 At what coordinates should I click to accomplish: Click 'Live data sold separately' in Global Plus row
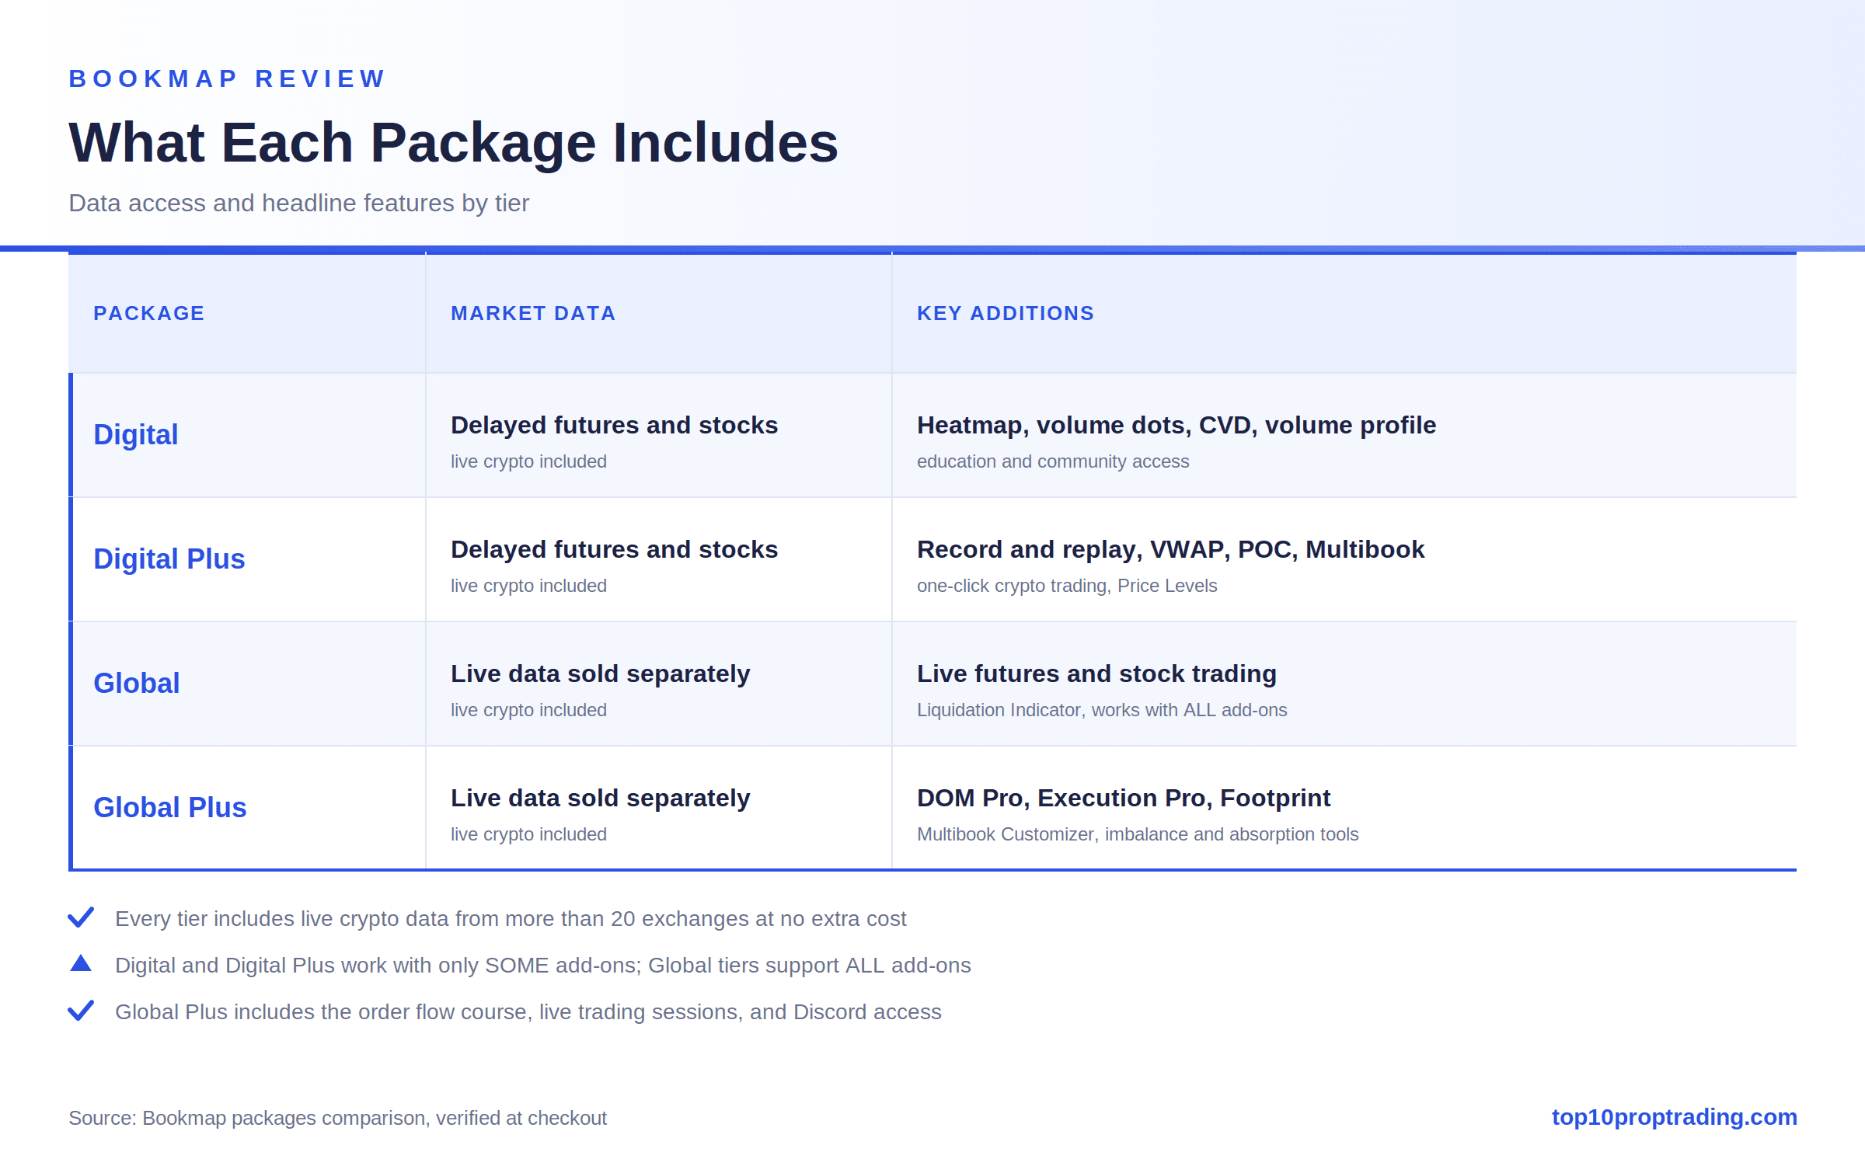tap(600, 798)
